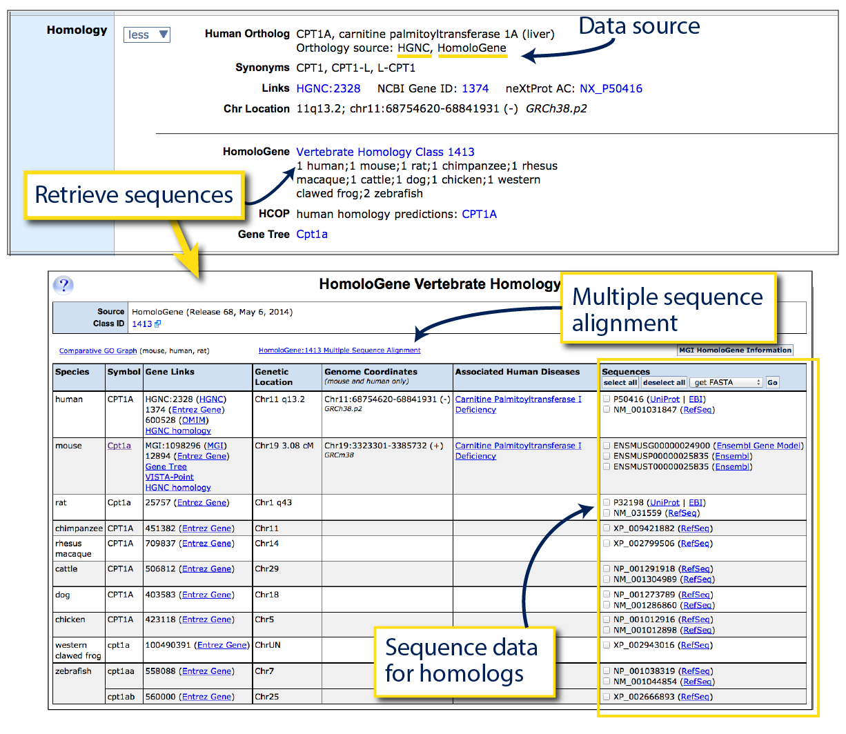The height and width of the screenshot is (734, 846).
Task: Open RefSeq link for XP_002666893
Action: click(695, 697)
